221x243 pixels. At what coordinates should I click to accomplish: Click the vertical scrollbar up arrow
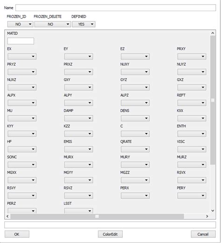[213, 33]
